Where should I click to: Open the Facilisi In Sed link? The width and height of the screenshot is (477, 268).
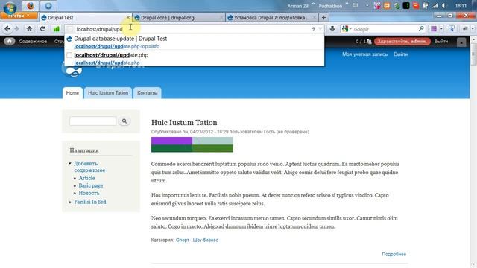tap(90, 202)
